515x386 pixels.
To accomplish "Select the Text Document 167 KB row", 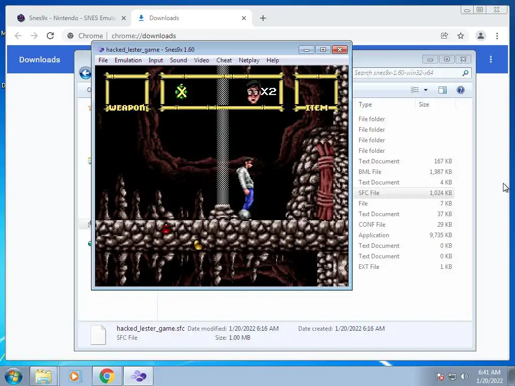I will (404, 161).
